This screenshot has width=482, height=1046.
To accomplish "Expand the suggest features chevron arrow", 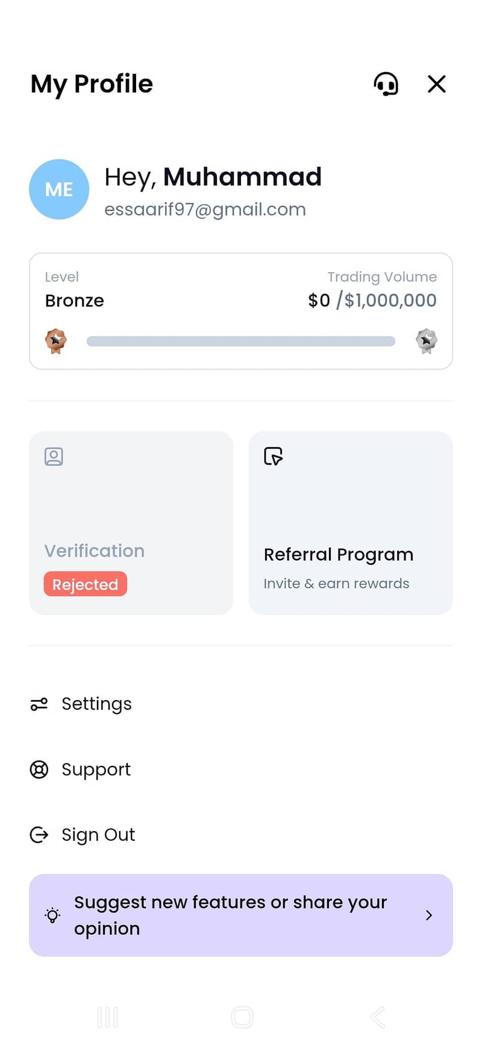I will coord(429,916).
